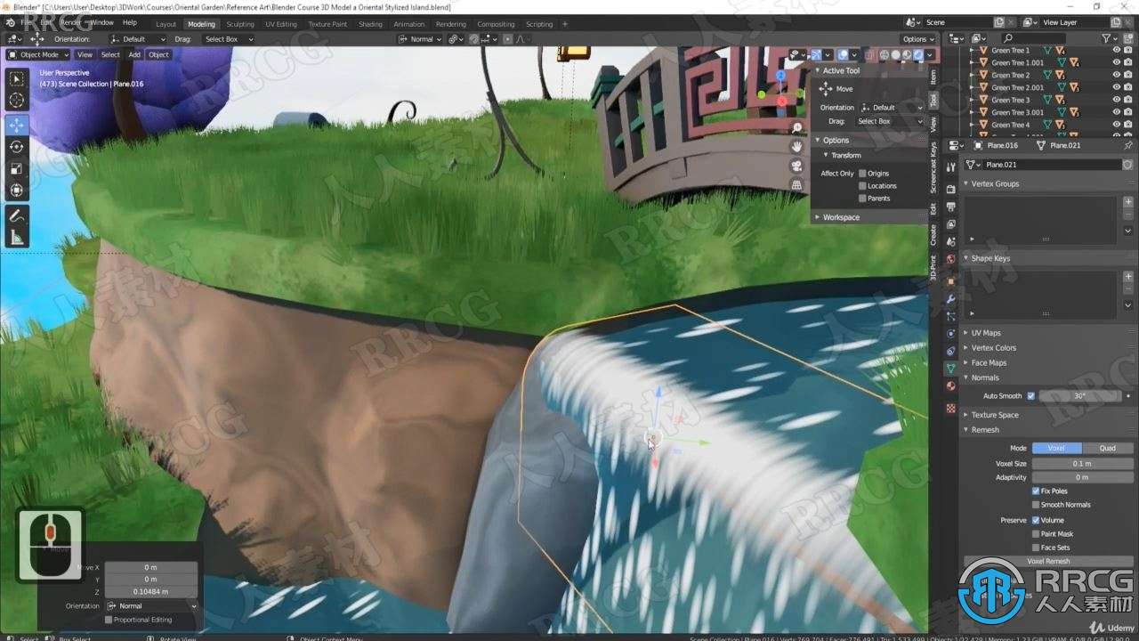Click the zoom viewport navigation icon

click(796, 128)
